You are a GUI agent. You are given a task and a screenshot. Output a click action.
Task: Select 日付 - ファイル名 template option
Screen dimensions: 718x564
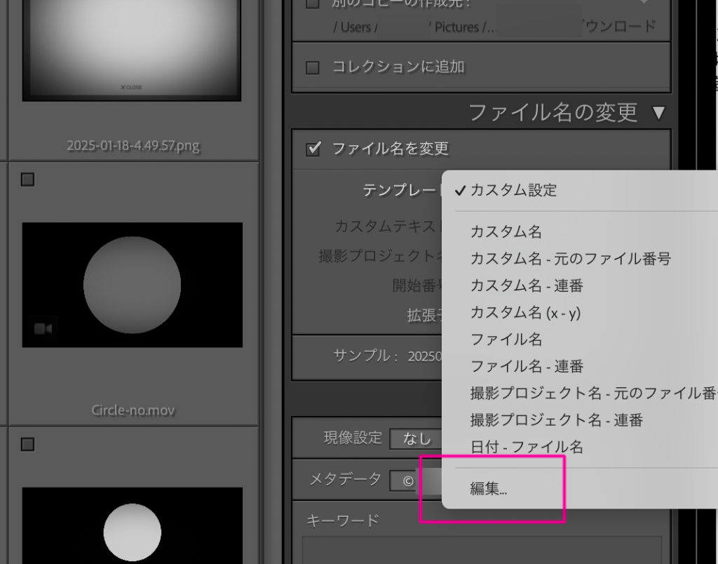click(x=526, y=447)
